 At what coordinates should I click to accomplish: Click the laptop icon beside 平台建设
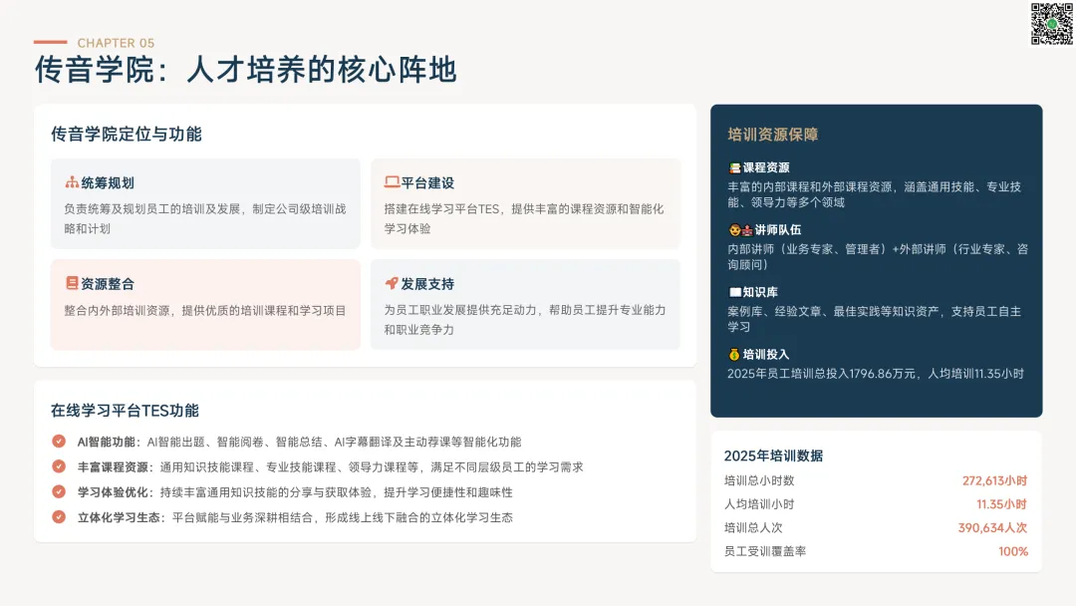coord(392,182)
